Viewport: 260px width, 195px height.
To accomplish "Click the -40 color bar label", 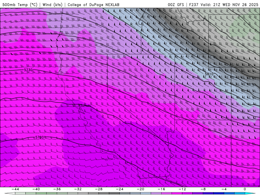I will 36,189.
